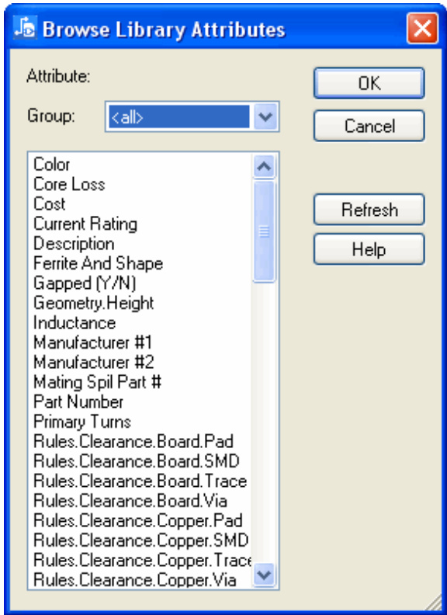Image resolution: width=447 pixels, height=615 pixels.
Task: Click the list scroll down arrow
Action: (264, 575)
